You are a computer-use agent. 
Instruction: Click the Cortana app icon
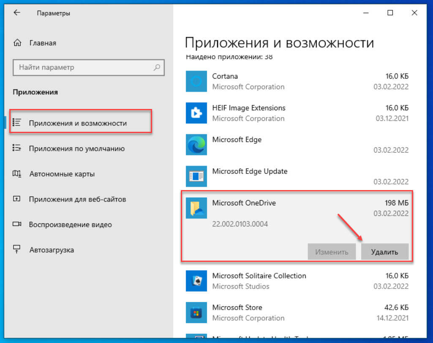[196, 81]
